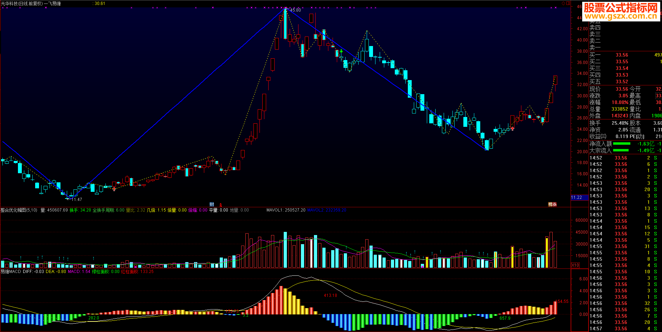Click the MACD: 1.54 value

[79, 272]
